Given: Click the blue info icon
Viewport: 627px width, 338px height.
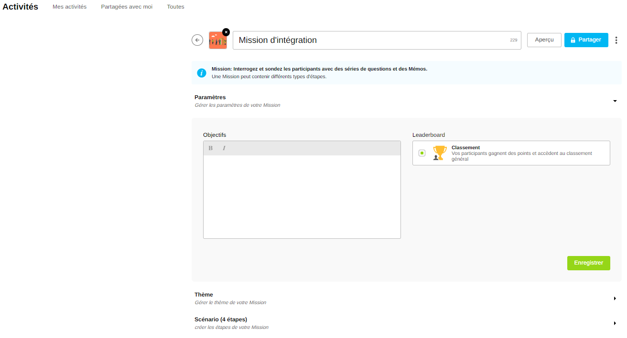Looking at the screenshot, I should tap(202, 73).
